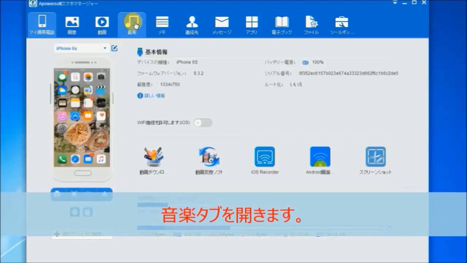Screen dimensions: 467x263
Task: Open the マイ携帯電話 (My Phone) tab
Action: click(42, 24)
